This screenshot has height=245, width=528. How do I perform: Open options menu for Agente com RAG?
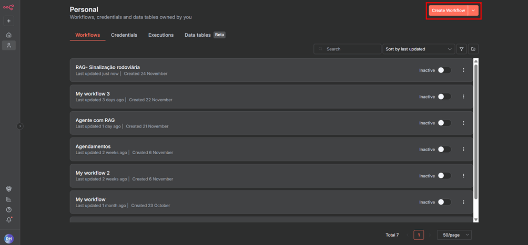tap(463, 123)
